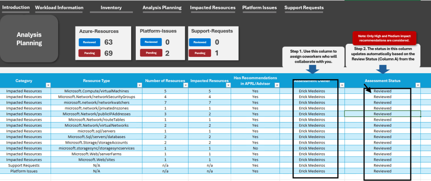This screenshot has width=431, height=181.
Task: Go to the Inventory navigation tab
Action: pyautogui.click(x=111, y=8)
